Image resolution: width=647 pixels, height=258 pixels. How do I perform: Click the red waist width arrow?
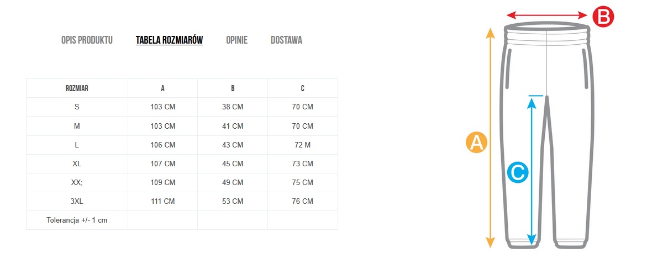(x=547, y=15)
